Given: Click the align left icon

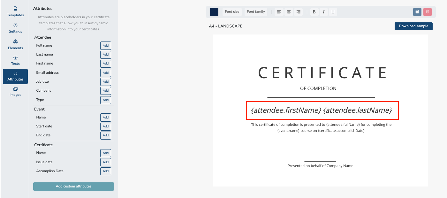Looking at the screenshot, I should [x=279, y=12].
